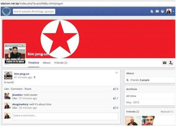176x126 pixels.
Task: Switch to the About tab
Action: pyautogui.click(x=47, y=63)
